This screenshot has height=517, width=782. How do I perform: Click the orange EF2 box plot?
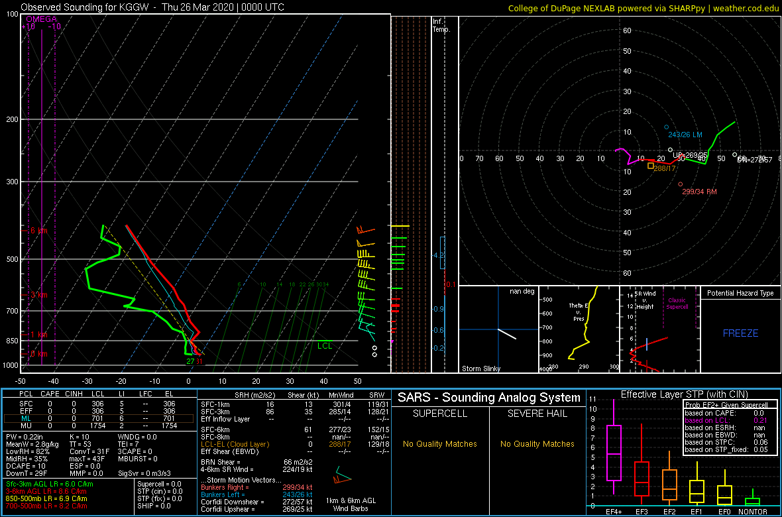[669, 486]
